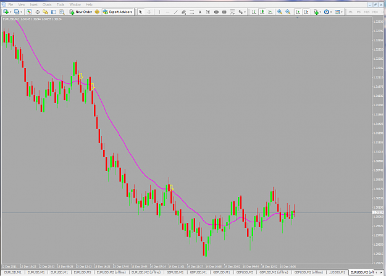
Task: Set timeframe to M15
Action: pyautogui.click(x=367, y=12)
